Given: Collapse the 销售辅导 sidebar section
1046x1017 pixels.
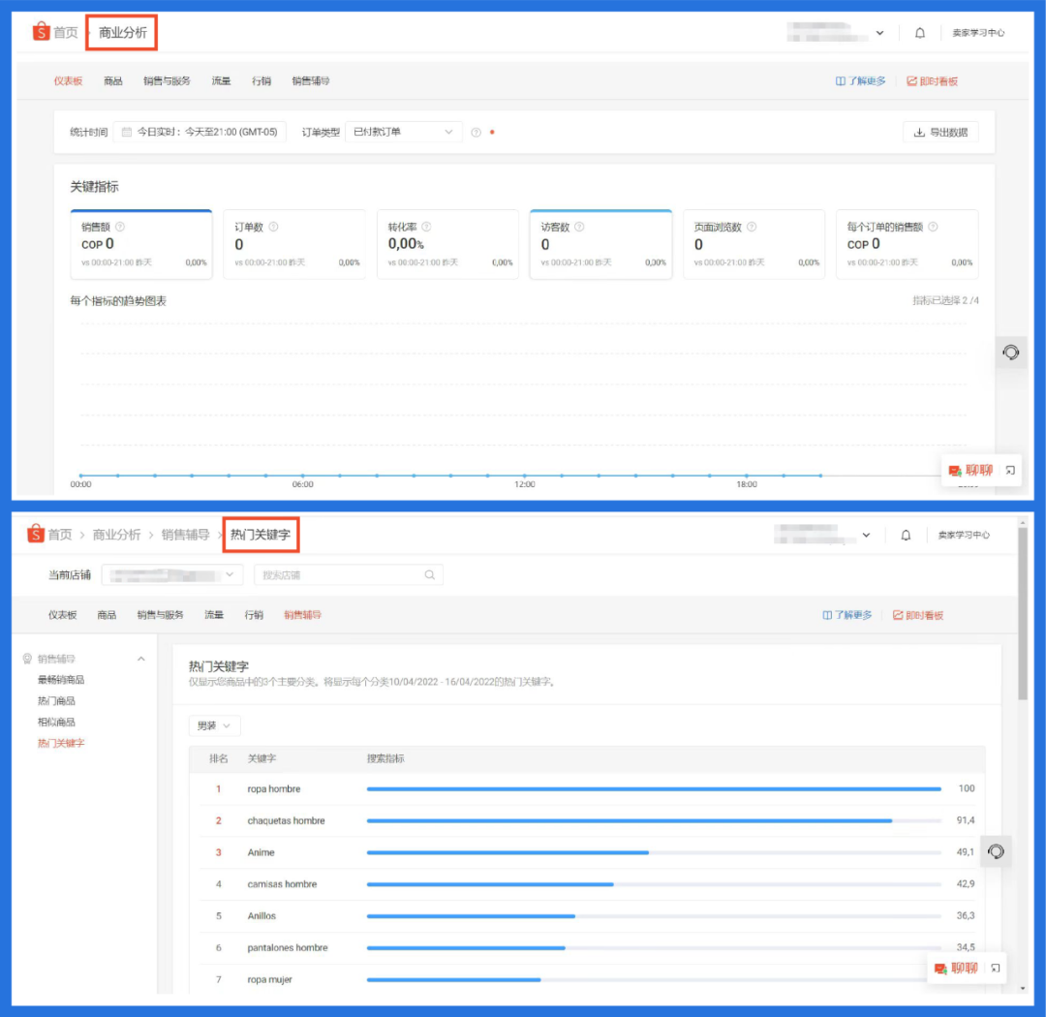Looking at the screenshot, I should tap(141, 659).
